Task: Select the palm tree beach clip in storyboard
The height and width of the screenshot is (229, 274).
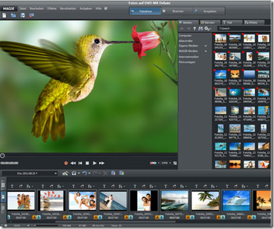Action: 205,200
